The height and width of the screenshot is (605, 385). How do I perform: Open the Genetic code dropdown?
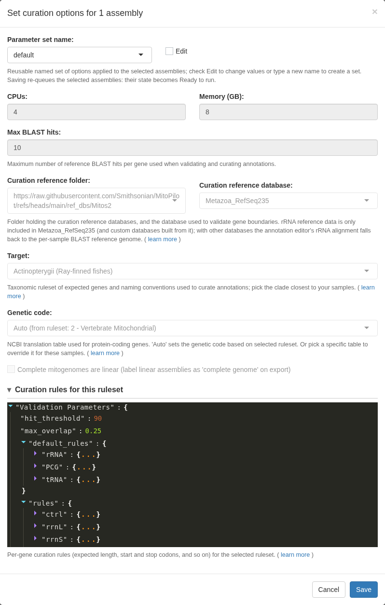pyautogui.click(x=192, y=328)
